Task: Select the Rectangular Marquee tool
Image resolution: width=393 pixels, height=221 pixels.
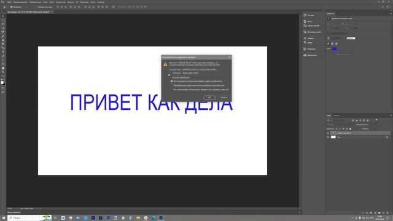Action: 3,20
